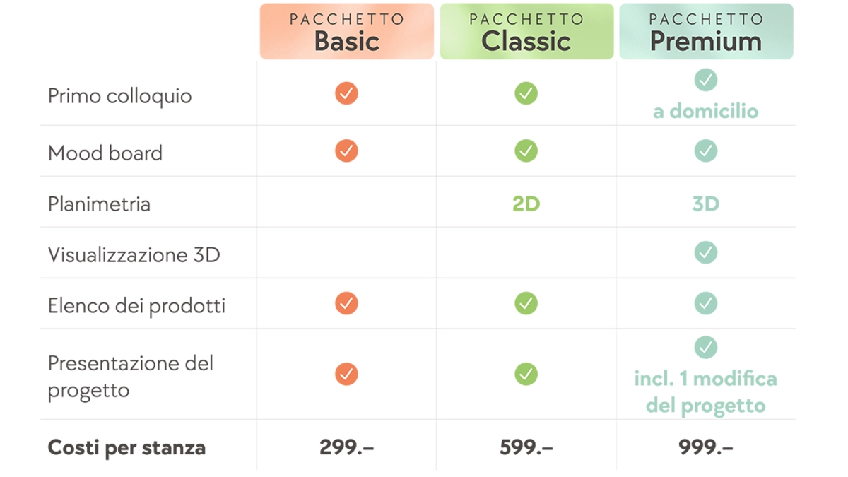Click the Classic checkmark for Elenco dei prodotti
The height and width of the screenshot is (477, 848).
(526, 303)
